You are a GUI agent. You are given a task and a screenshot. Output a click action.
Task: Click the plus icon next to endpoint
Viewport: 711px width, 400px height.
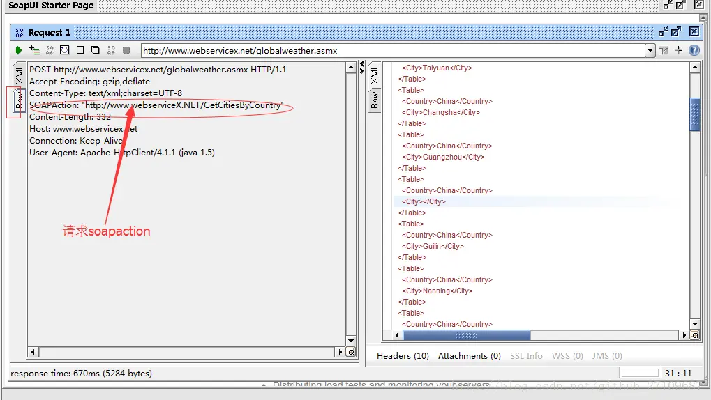679,50
